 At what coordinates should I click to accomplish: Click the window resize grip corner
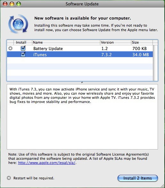point(162,186)
